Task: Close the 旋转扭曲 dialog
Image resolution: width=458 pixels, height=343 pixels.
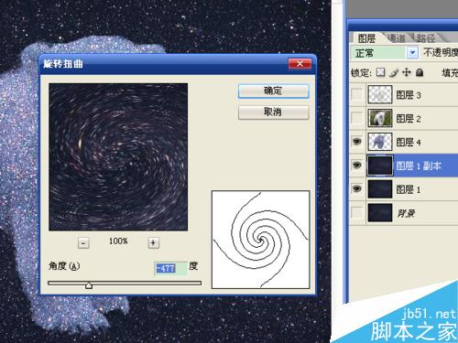Action: click(300, 64)
